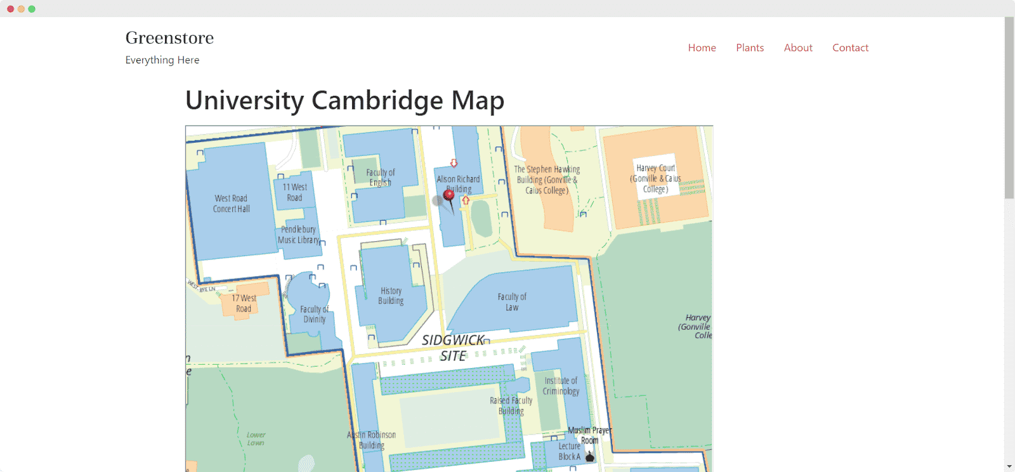
Task: Click the Raised Faculty Building label
Action: 511,405
